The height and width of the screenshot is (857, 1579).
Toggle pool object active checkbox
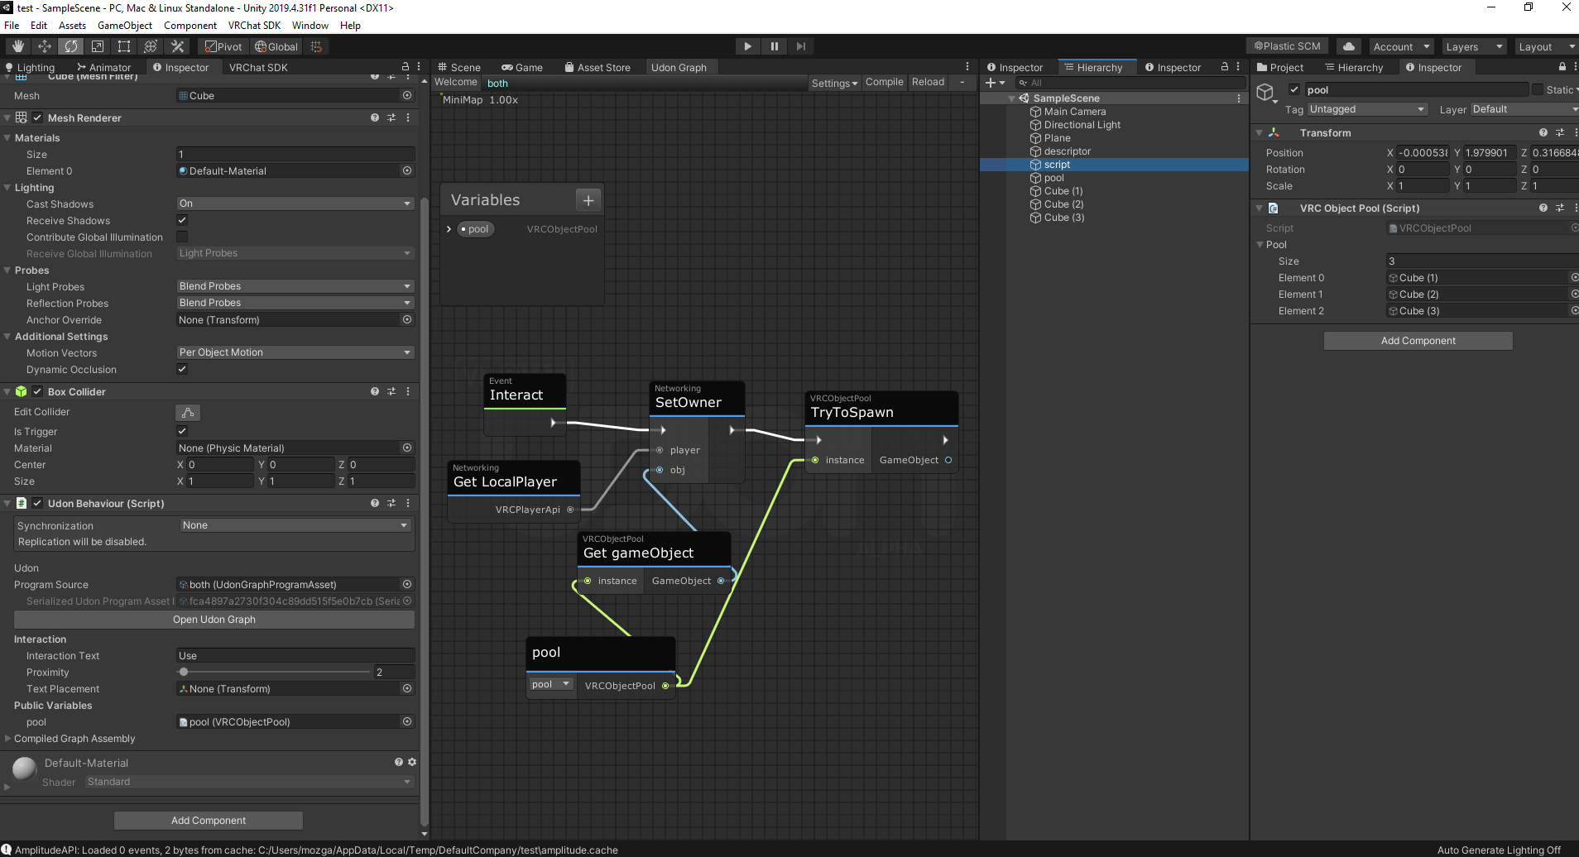click(x=1294, y=89)
